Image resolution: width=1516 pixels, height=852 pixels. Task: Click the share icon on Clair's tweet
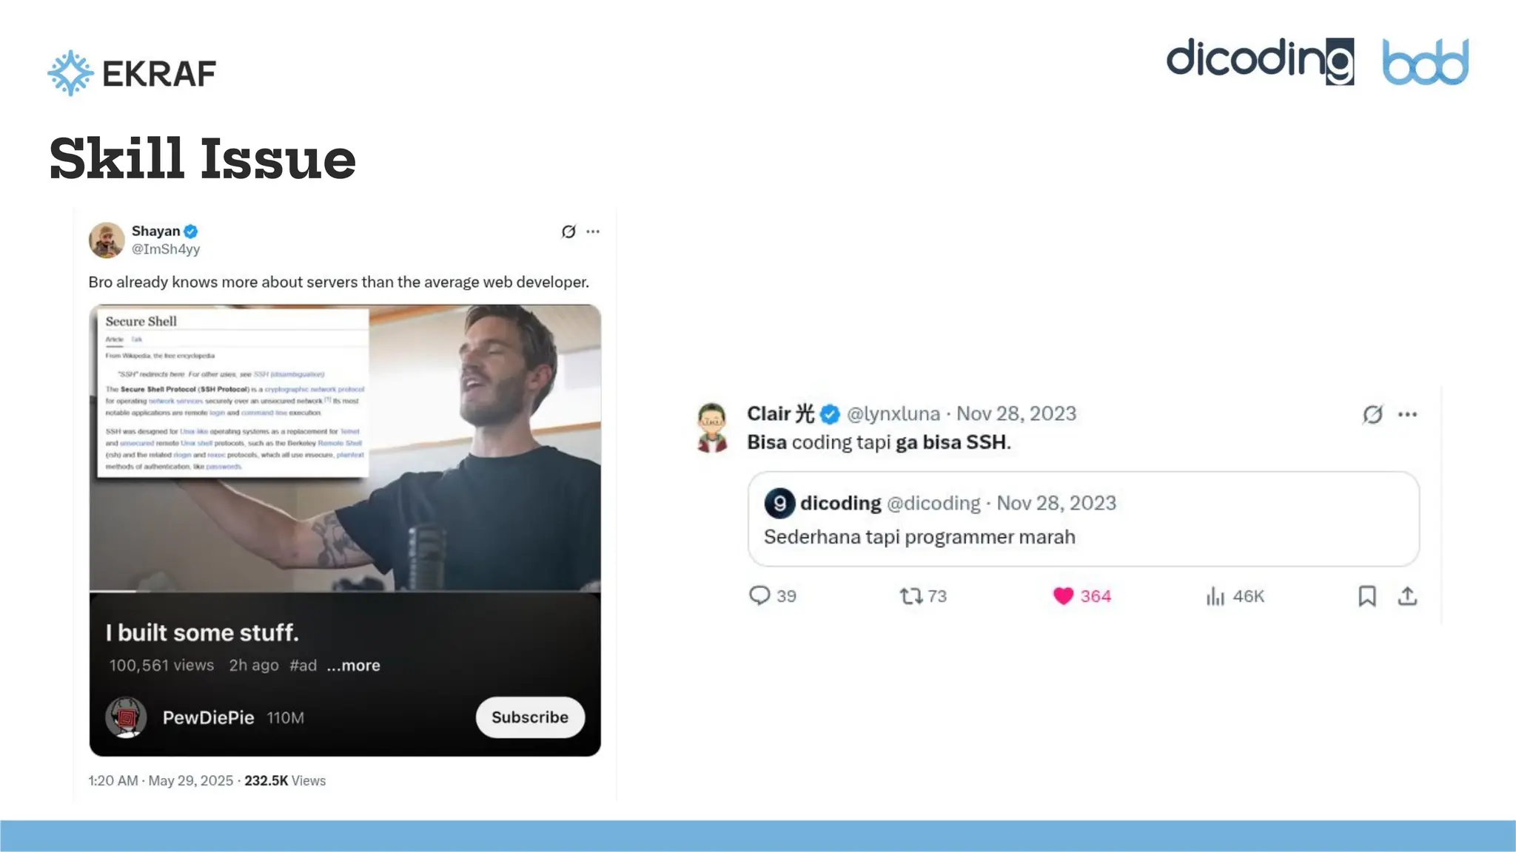click(1407, 595)
